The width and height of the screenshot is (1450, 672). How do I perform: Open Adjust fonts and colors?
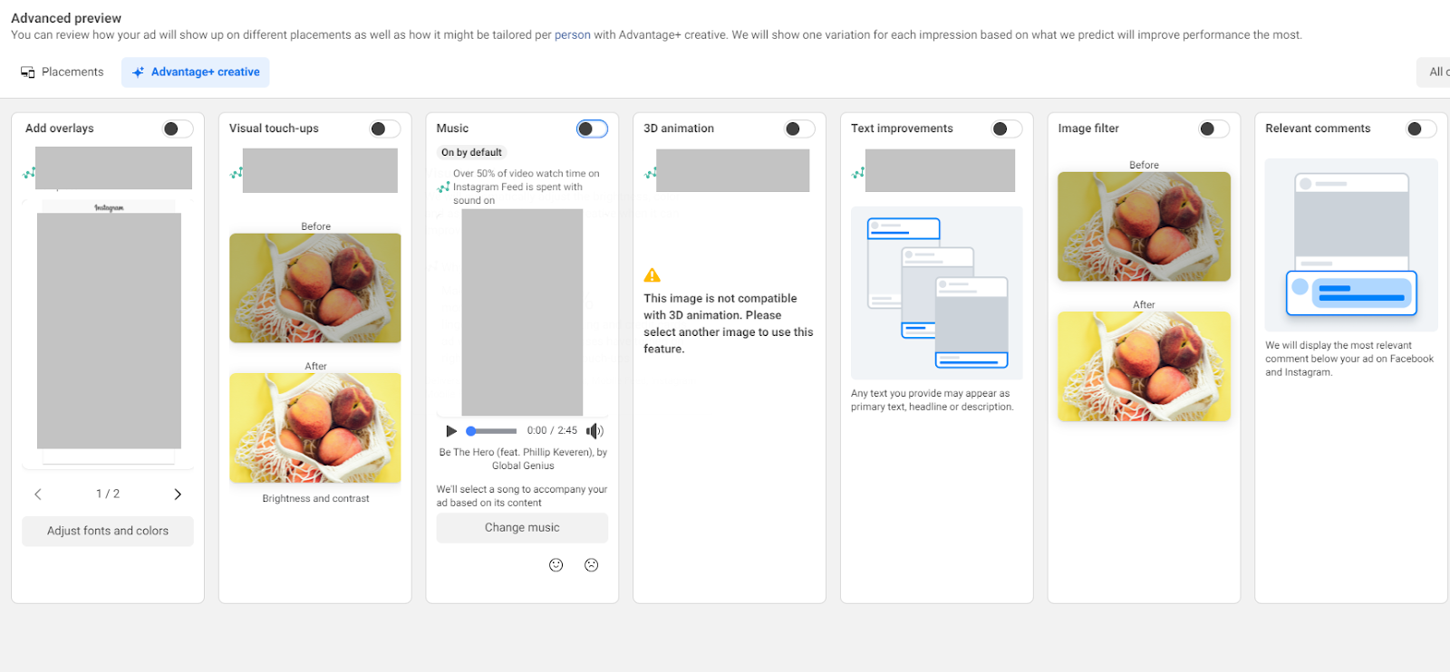pyautogui.click(x=108, y=532)
